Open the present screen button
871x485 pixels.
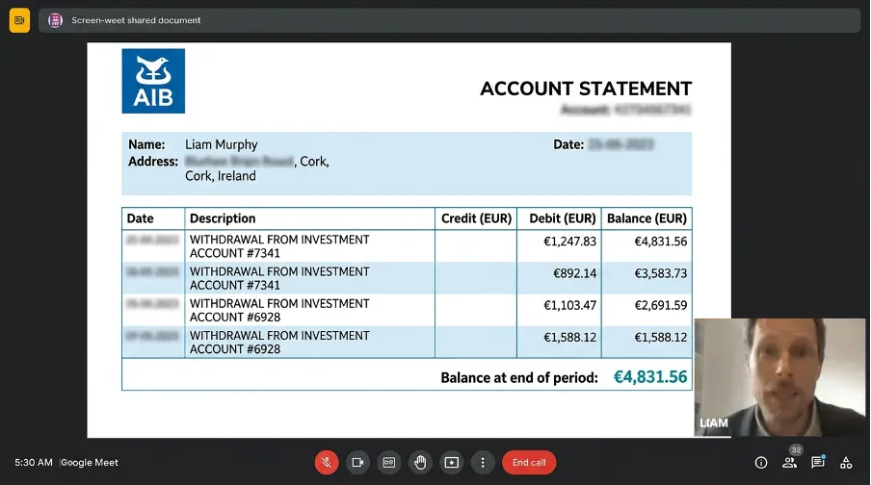pyautogui.click(x=452, y=462)
